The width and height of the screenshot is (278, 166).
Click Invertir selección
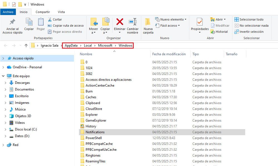[x=249, y=32]
